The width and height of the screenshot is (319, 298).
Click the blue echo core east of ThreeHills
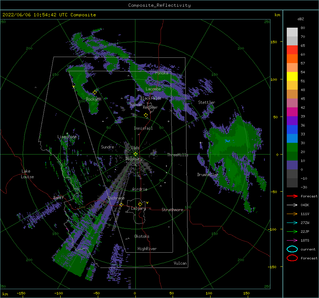click(228, 141)
